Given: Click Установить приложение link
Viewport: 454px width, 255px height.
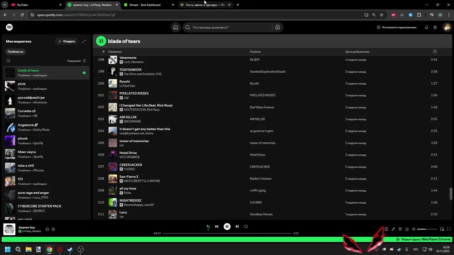Looking at the screenshot, I should (x=397, y=27).
